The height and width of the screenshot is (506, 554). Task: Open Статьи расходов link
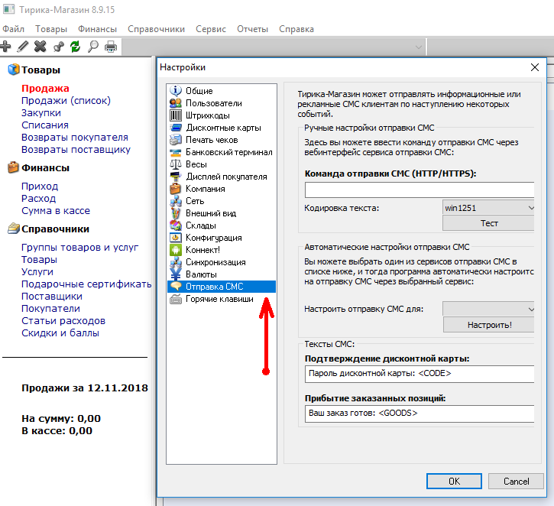[x=63, y=321]
